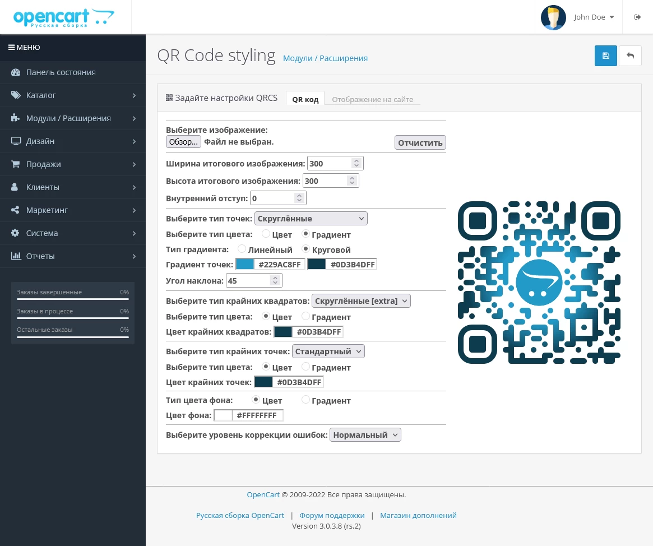Choose Линейный gradient type
The height and width of the screenshot is (546, 653).
point(242,249)
